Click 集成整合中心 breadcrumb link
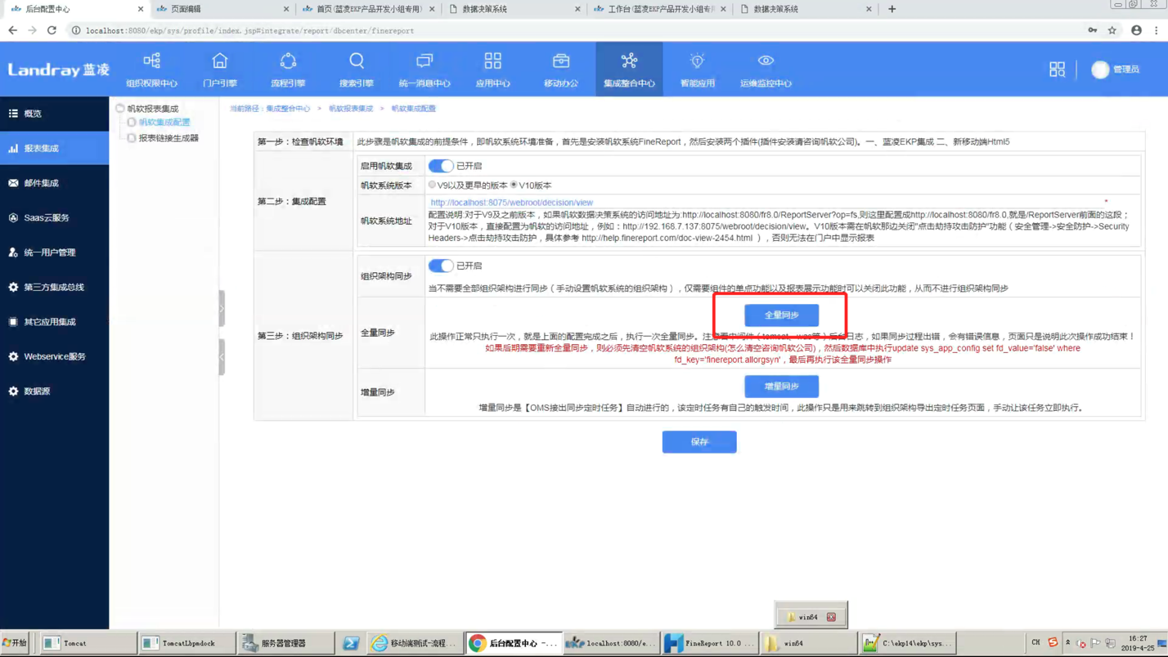 tap(288, 108)
